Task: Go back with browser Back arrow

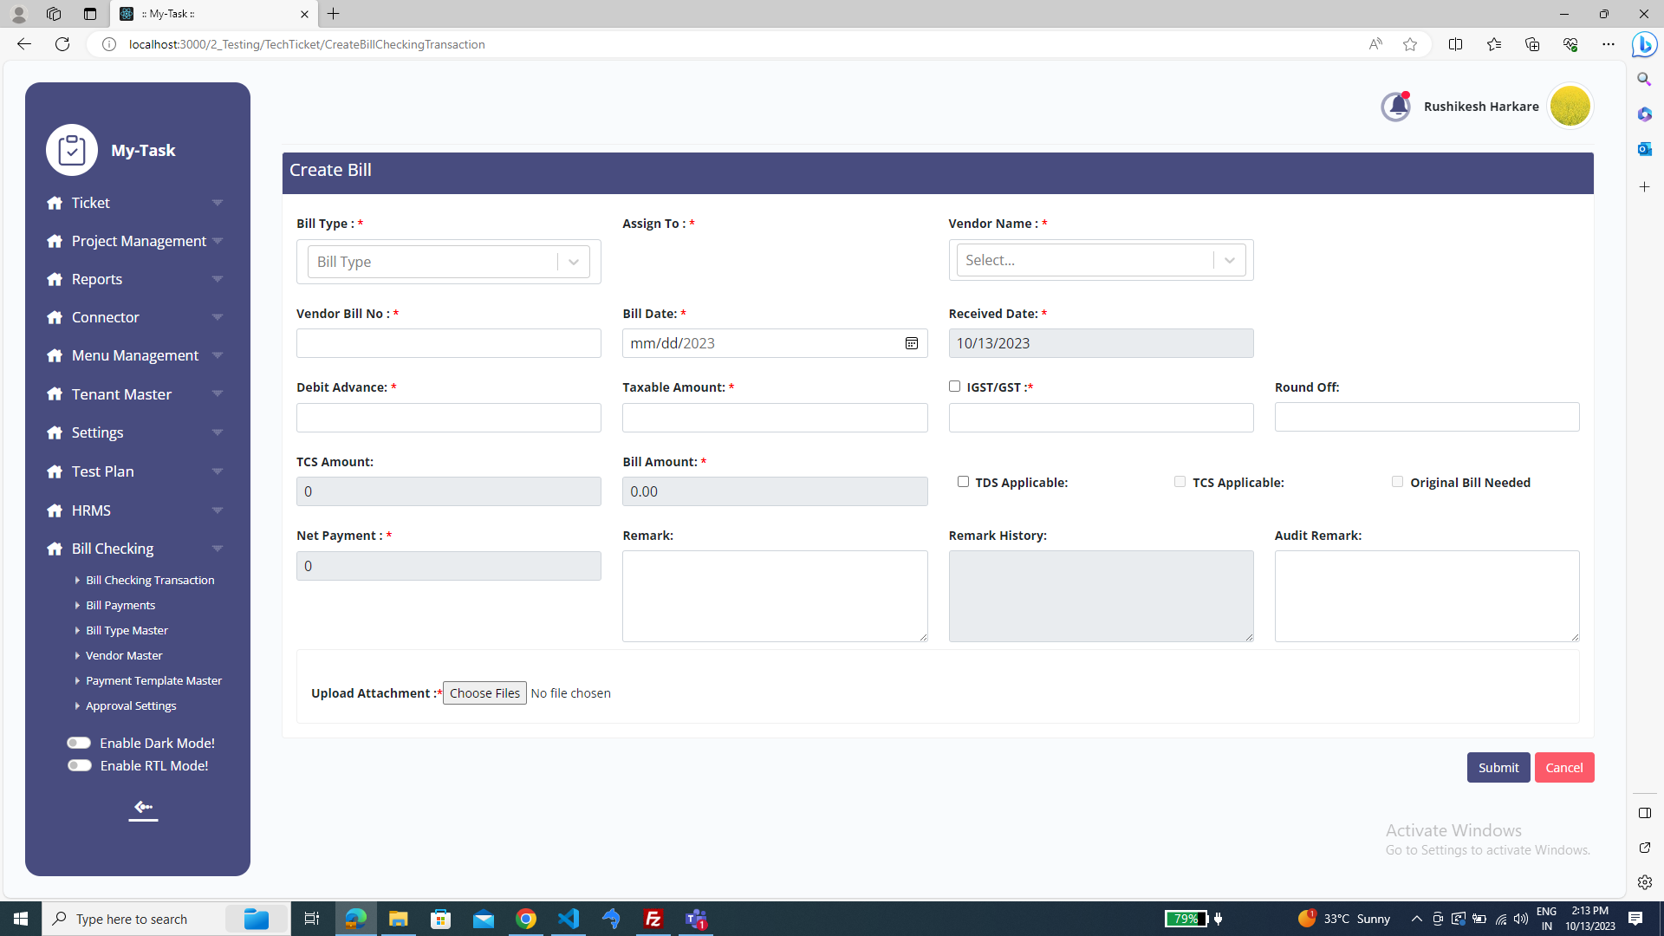Action: [x=24, y=44]
